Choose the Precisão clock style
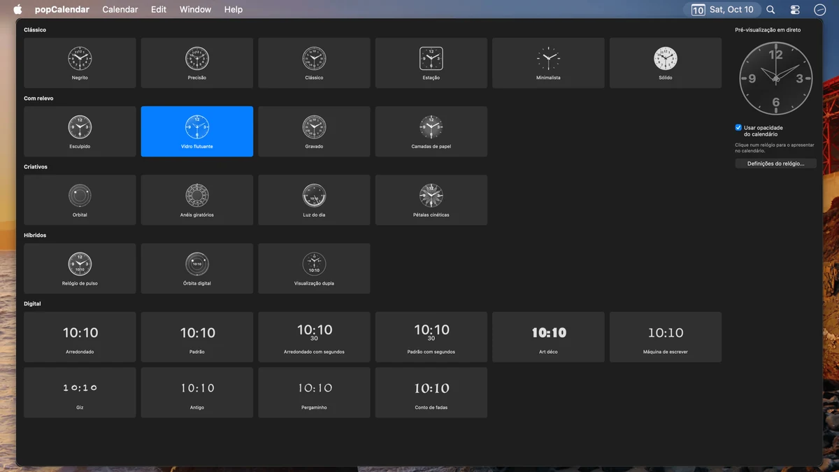Screen dimensions: 839x472 (x=197, y=63)
